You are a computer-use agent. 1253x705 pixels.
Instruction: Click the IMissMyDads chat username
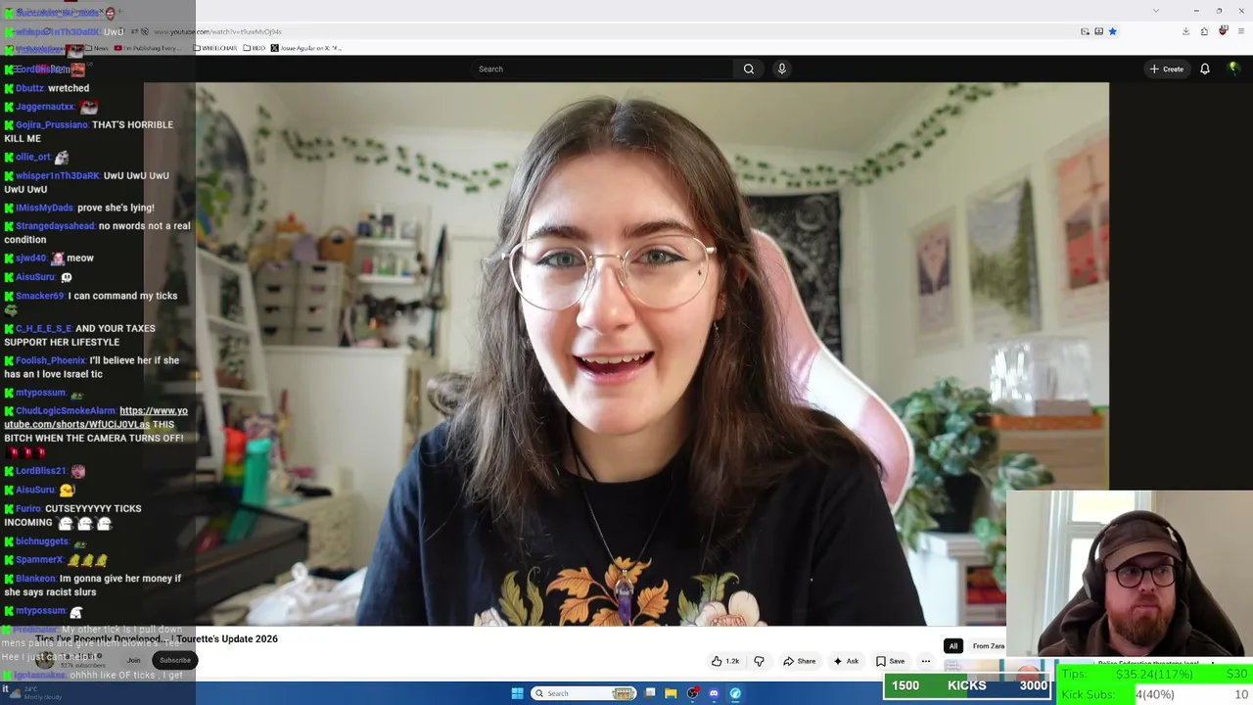44,208
